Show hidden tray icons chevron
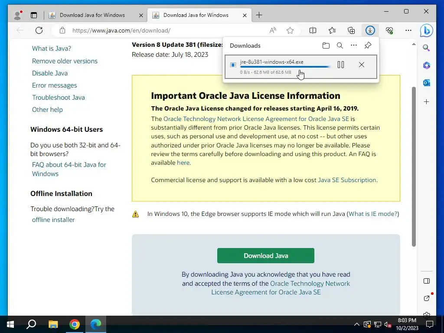444x333 pixels. click(x=357, y=324)
